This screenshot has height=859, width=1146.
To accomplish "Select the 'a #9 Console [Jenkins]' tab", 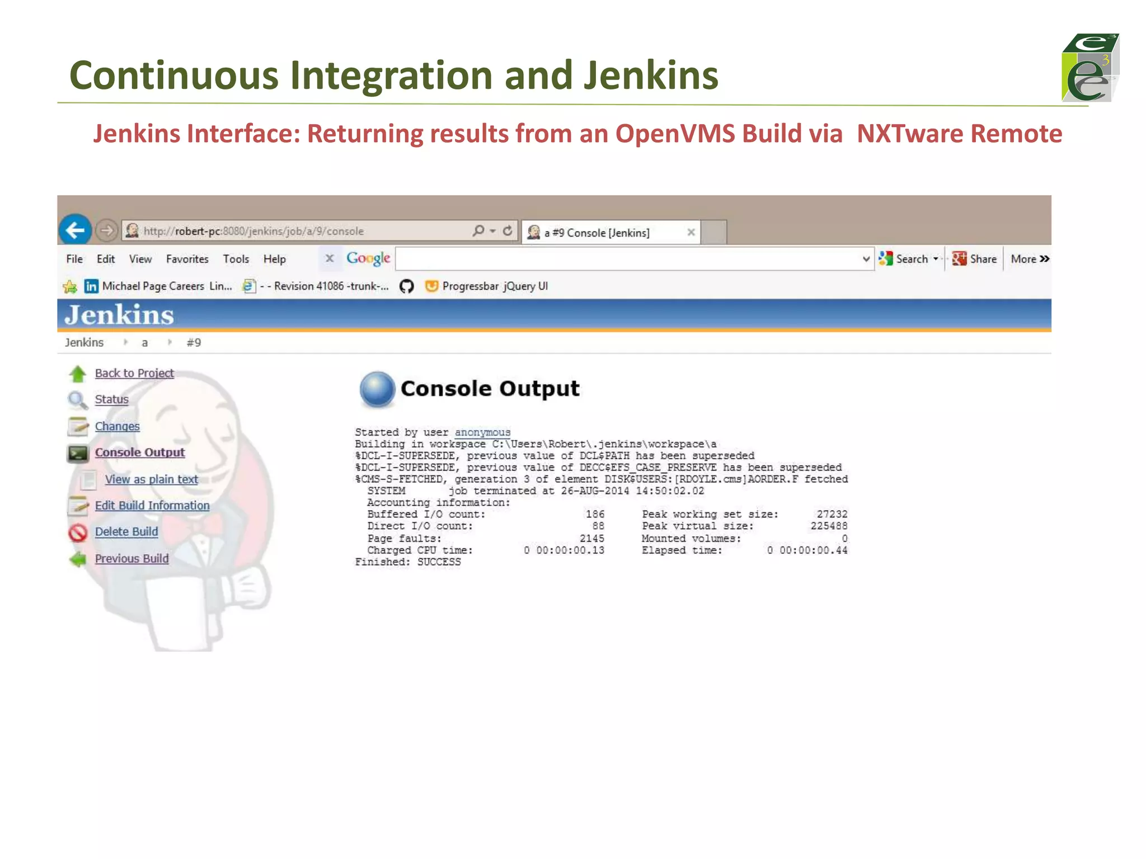I will click(x=610, y=232).
